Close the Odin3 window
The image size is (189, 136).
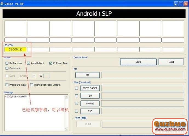[x=186, y=4]
